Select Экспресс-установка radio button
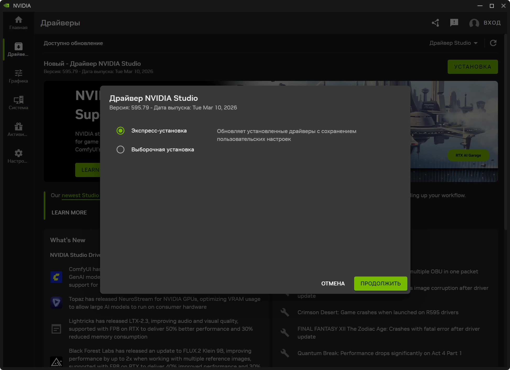510x370 pixels. [x=120, y=131]
